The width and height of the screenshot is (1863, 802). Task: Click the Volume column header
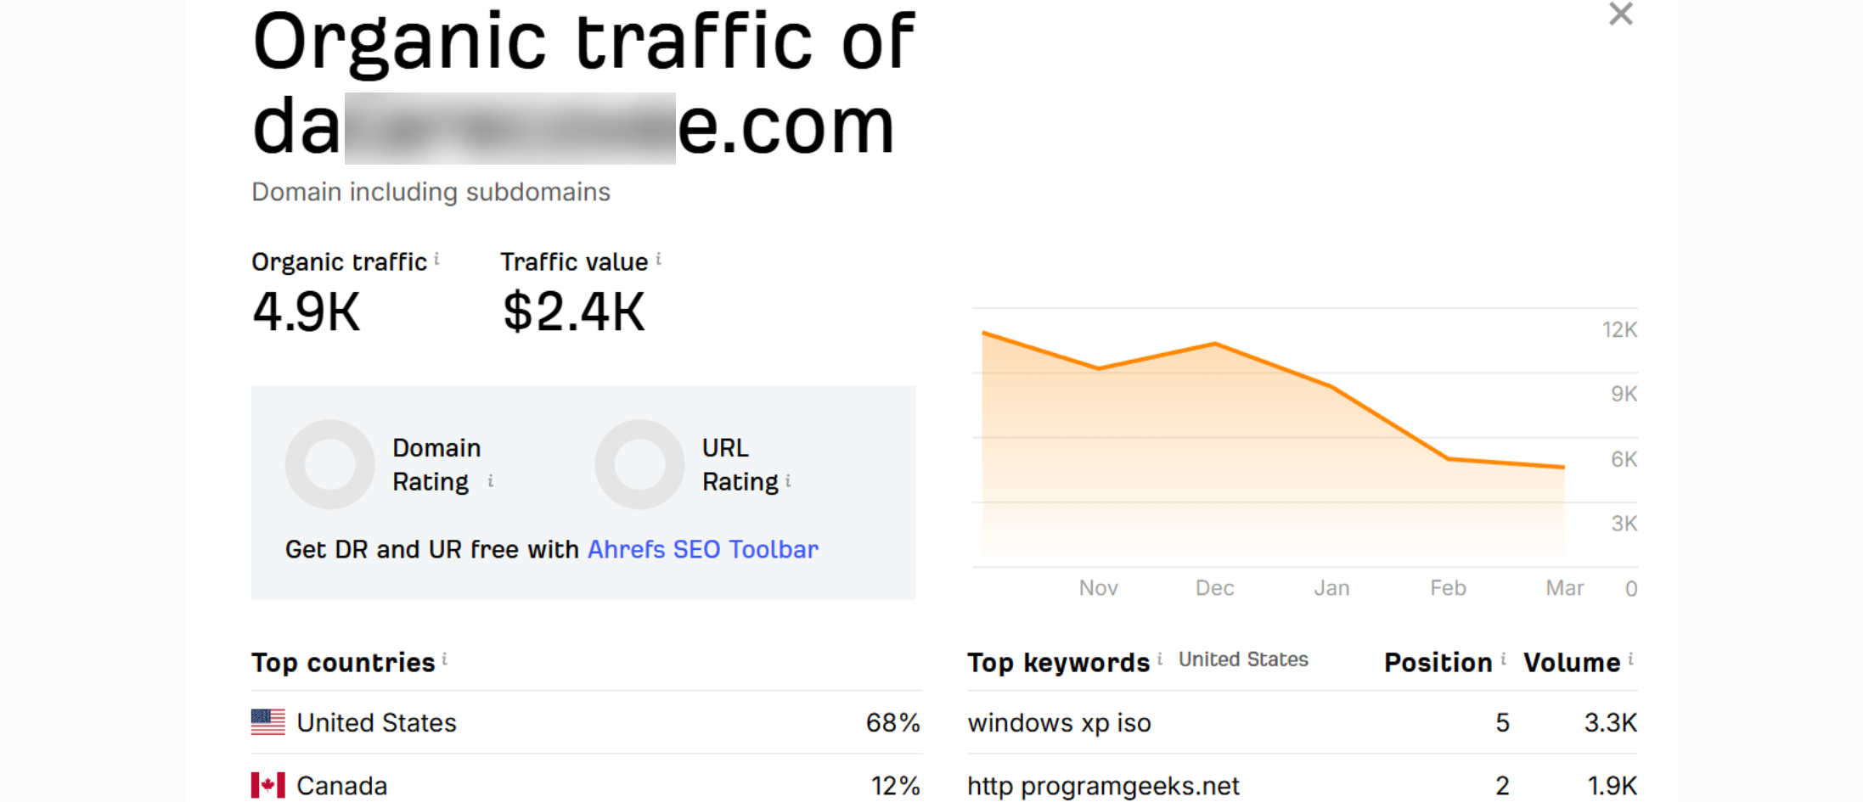(1571, 663)
